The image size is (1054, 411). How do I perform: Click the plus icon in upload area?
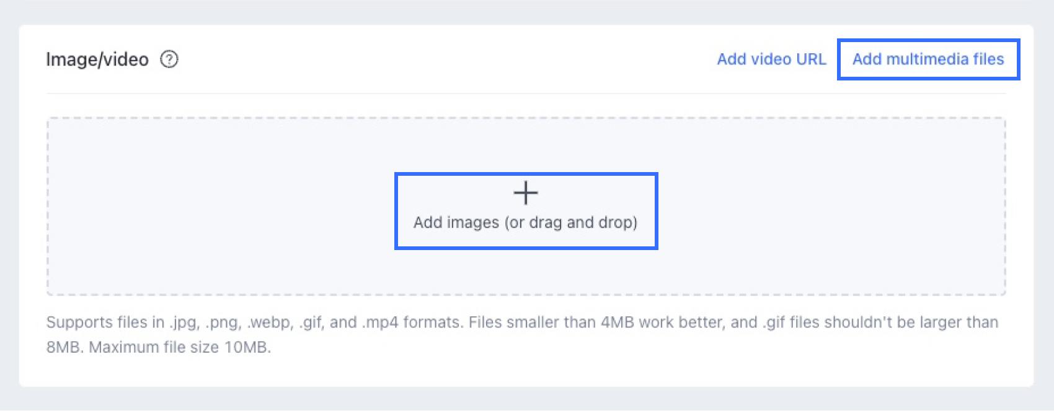tap(526, 193)
